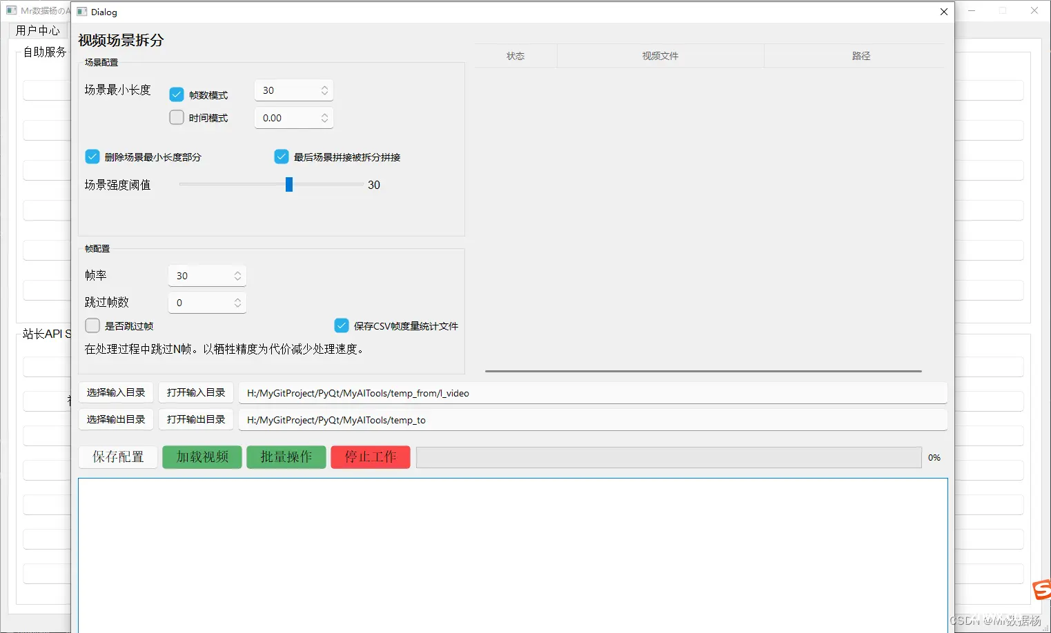Open 用户中心 menu in background window
The height and width of the screenshot is (633, 1051).
[38, 30]
